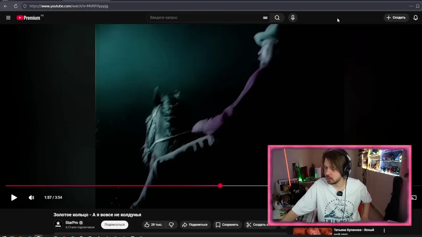
Task: Click the 'Создать' create button
Action: tap(396, 18)
